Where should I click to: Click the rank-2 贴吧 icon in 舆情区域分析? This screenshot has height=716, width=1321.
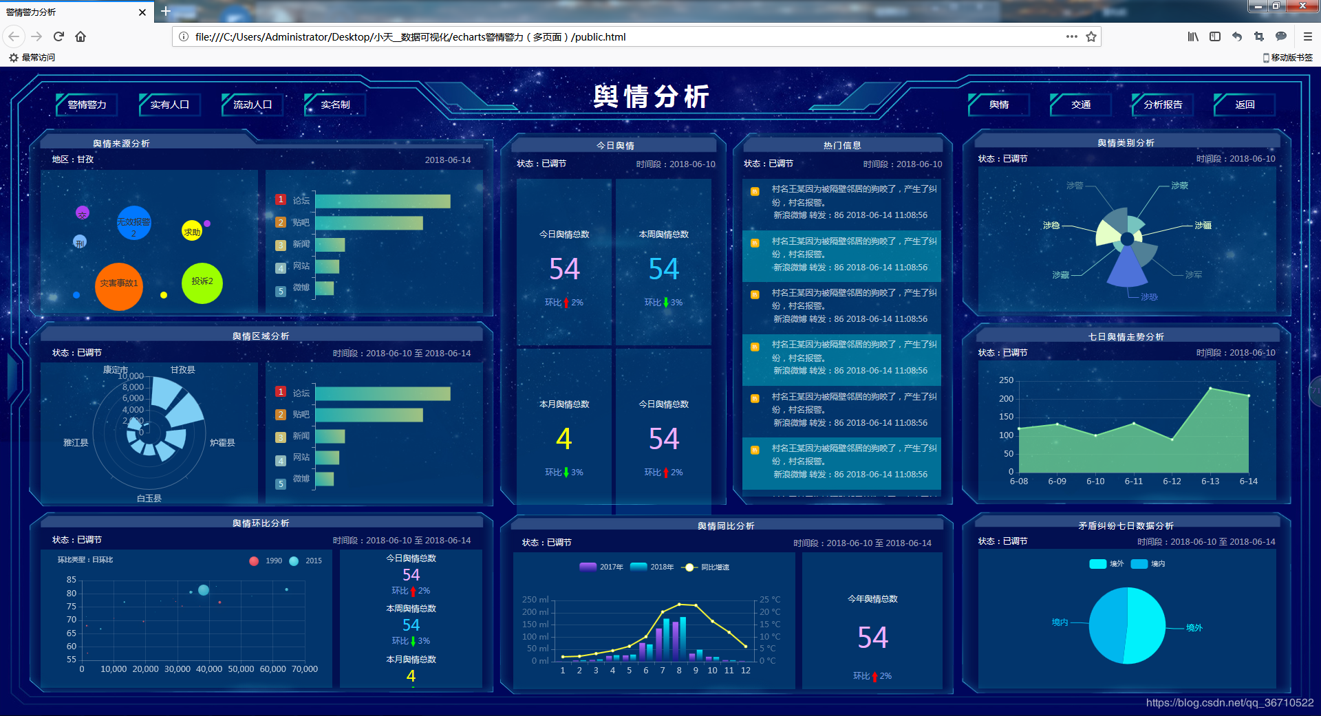pos(280,415)
